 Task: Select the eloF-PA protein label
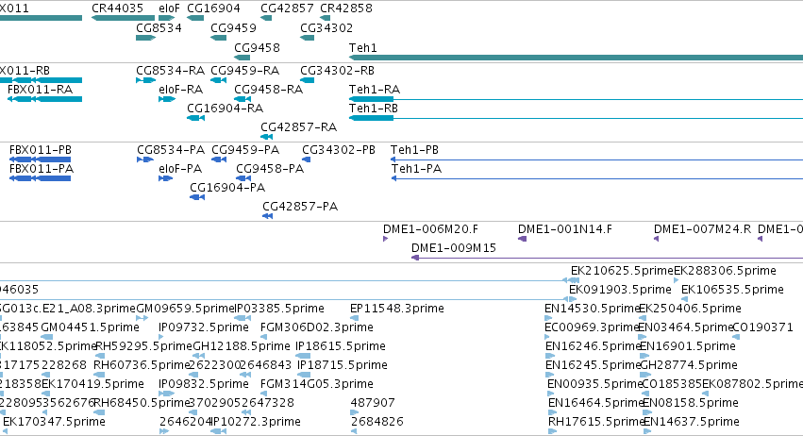pos(180,169)
